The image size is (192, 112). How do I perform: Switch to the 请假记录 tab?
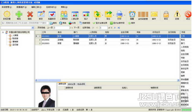pyautogui.click(x=62, y=84)
